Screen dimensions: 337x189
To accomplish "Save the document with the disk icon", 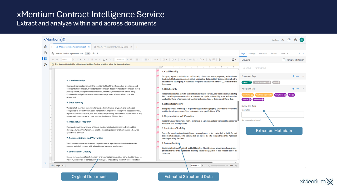I will (x=93, y=53).
